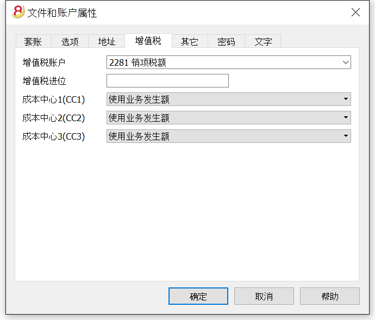Viewport: 375px width, 320px height.
Task: Click the 增值税账户 label
Action: (44, 62)
